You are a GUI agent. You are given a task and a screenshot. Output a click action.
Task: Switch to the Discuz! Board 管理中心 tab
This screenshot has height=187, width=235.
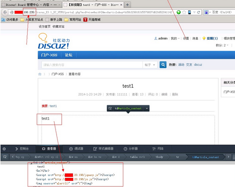pyautogui.click(x=31, y=5)
